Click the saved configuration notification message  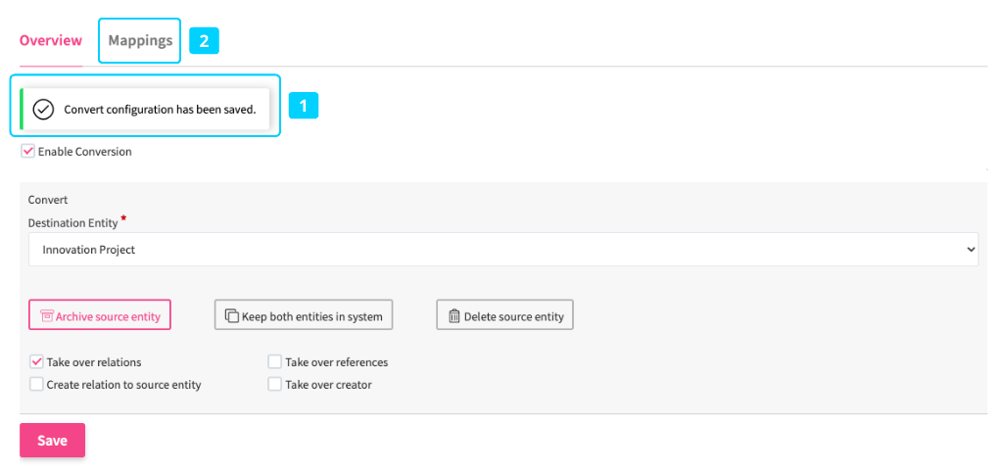point(160,109)
